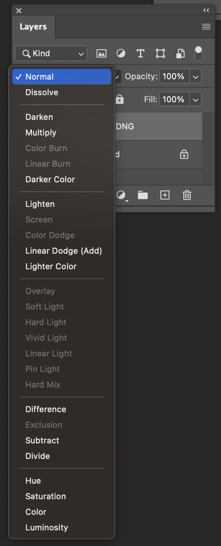The width and height of the screenshot is (221, 546).
Task: Delete layer with trash icon
Action: point(187,195)
